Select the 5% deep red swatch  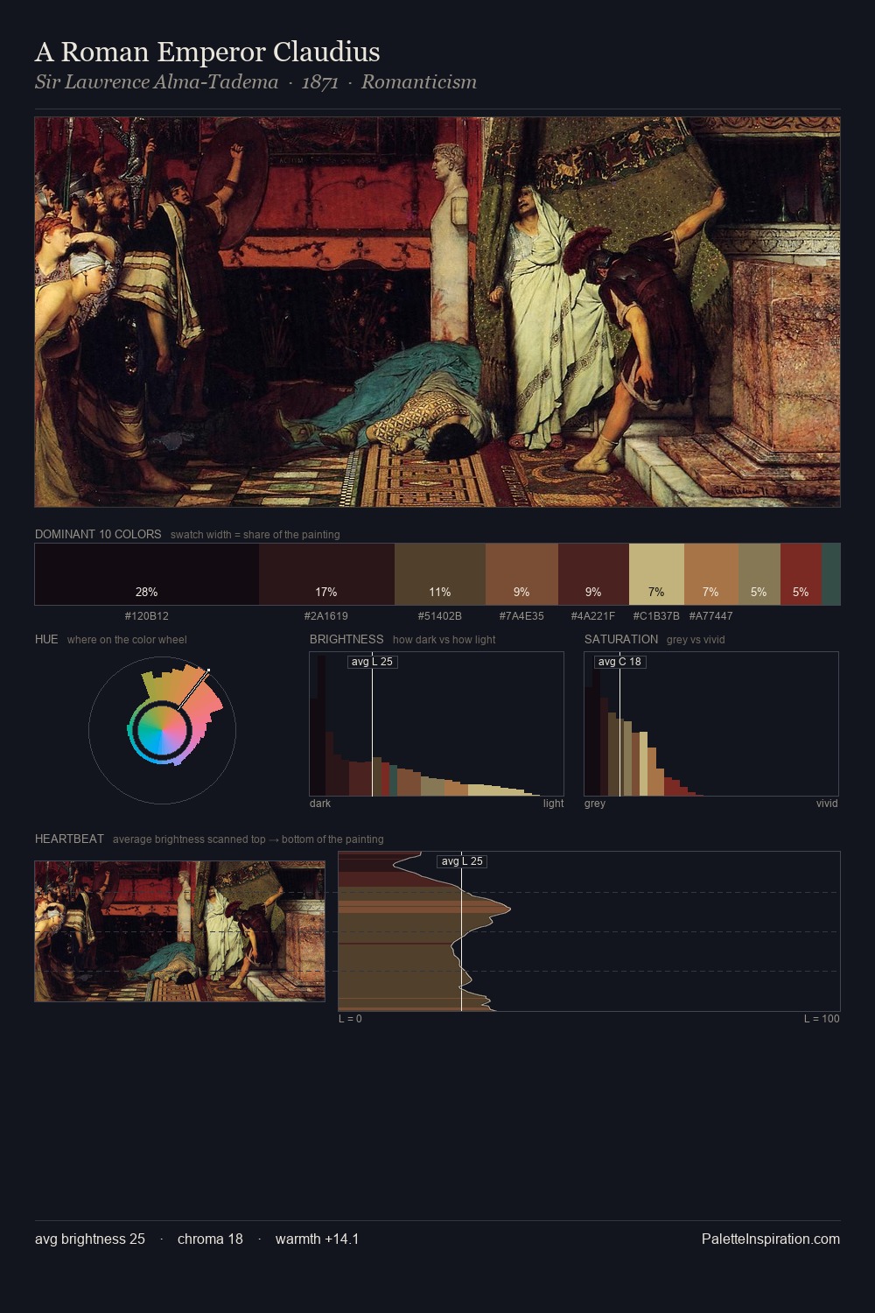[801, 574]
